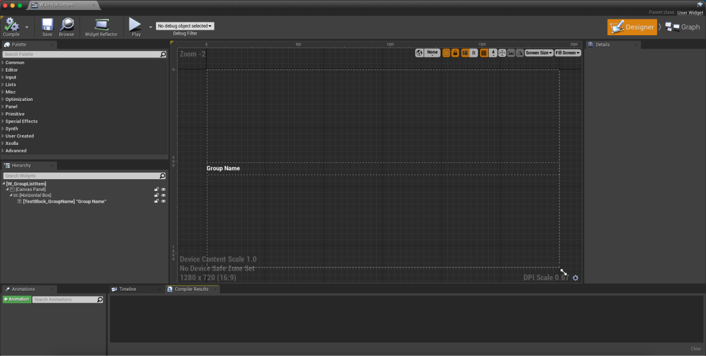
Task: Click the viewport lock icon
Action: coord(455,53)
